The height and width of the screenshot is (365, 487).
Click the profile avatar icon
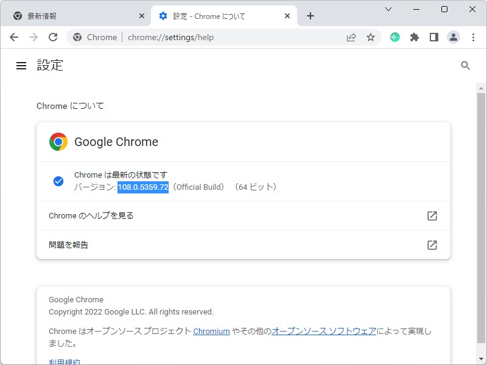[454, 37]
